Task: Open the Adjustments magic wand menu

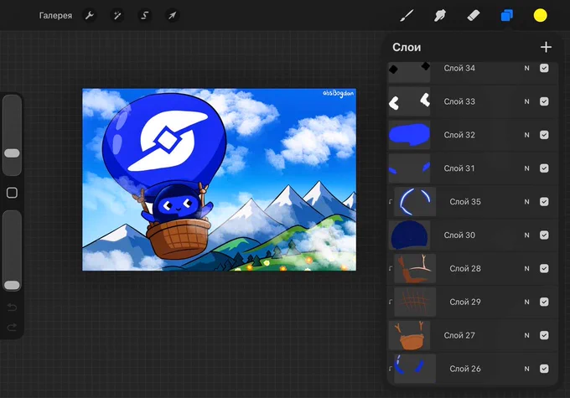Action: click(117, 16)
